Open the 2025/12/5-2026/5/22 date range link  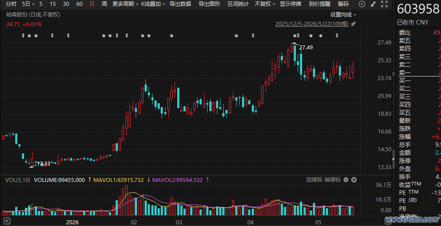click(312, 24)
